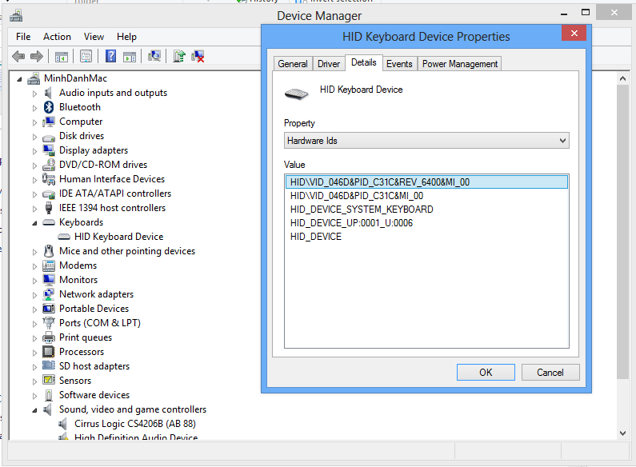Select Cirrus Logic CS4206B (AB 88) device
This screenshot has width=636, height=467.
(x=135, y=424)
